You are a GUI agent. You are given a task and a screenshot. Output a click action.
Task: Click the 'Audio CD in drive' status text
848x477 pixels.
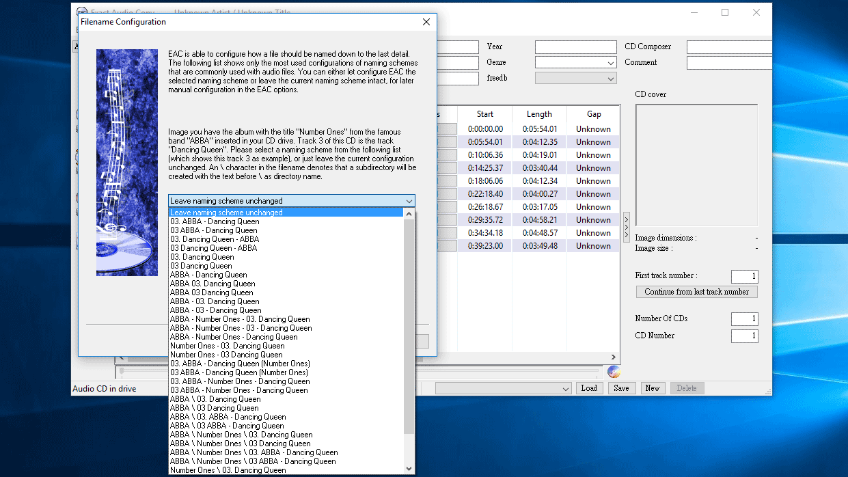(105, 389)
